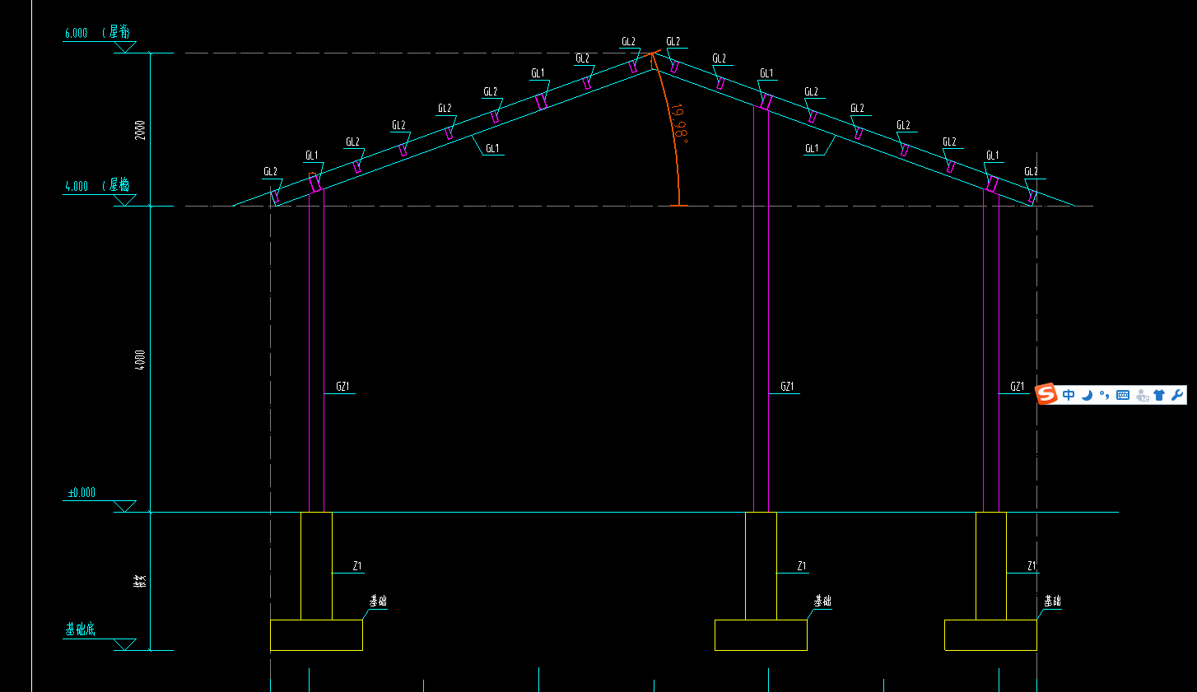The height and width of the screenshot is (692, 1197).
Task: Open the wrench toolbox icon in IME bar
Action: coord(1177,395)
